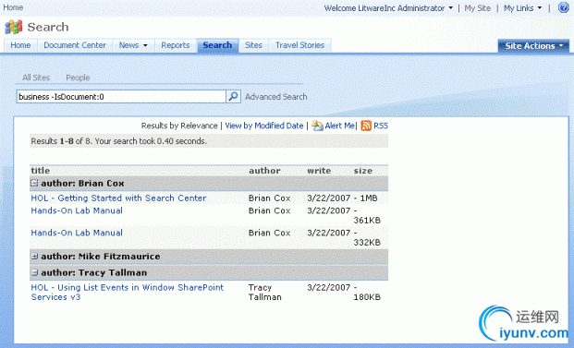Open the Welcome LitwareInc Administrator dropdown
The width and height of the screenshot is (574, 348).
pyautogui.click(x=388, y=8)
